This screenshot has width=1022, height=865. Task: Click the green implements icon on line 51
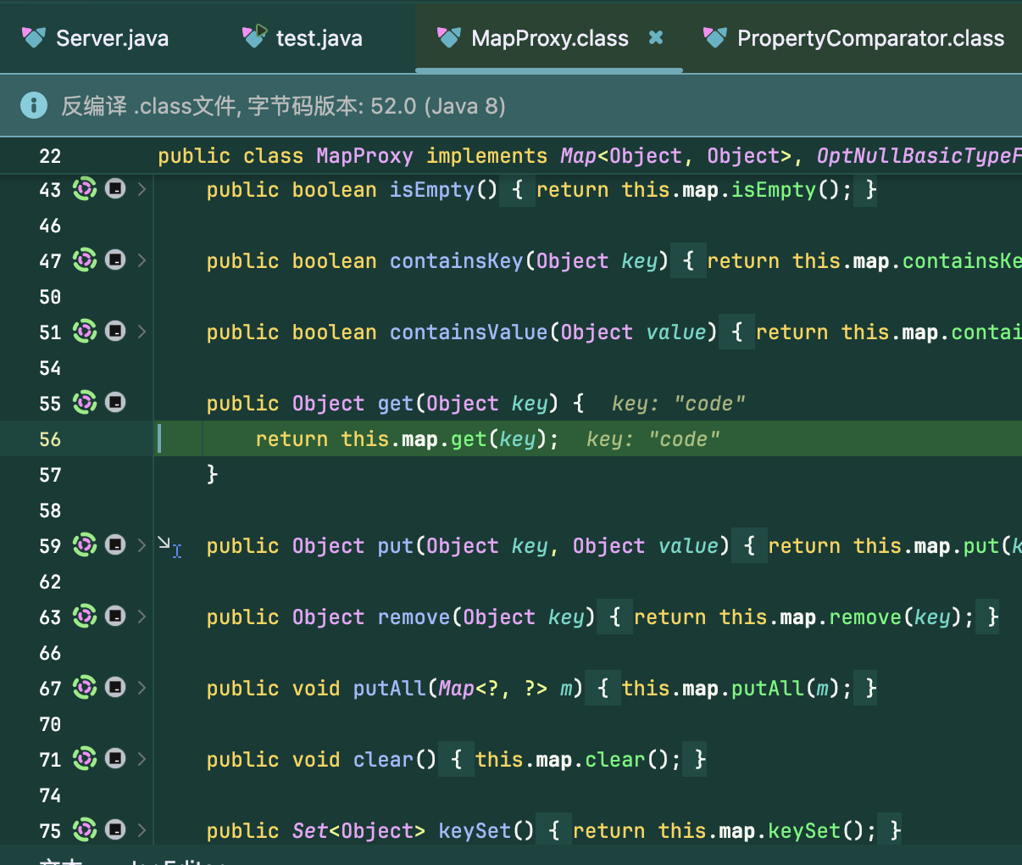[84, 332]
